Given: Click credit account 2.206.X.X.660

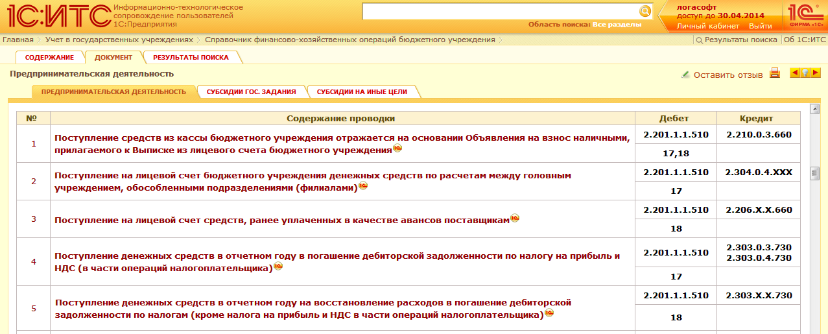Looking at the screenshot, I should pyautogui.click(x=759, y=210).
